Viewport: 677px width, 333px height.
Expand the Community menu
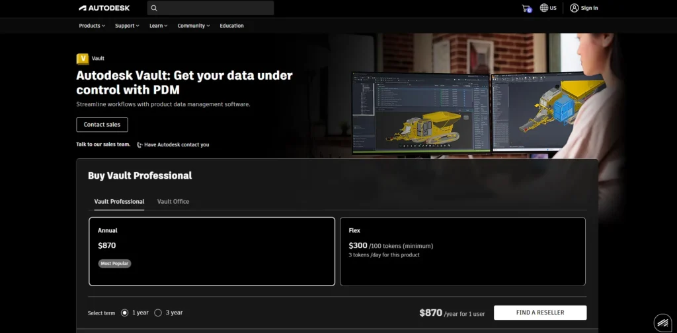(x=194, y=26)
